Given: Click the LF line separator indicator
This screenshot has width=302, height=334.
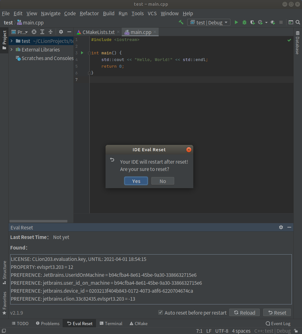Looking at the screenshot, I should [209, 331].
